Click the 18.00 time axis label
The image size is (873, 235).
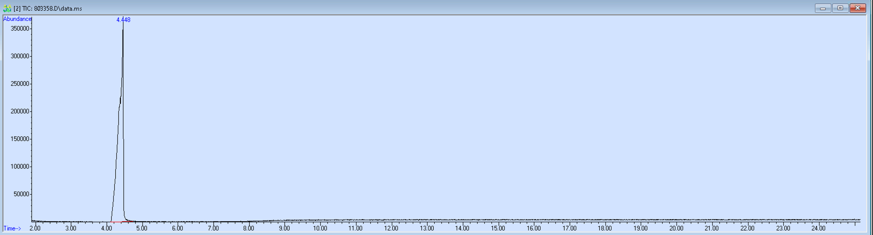(x=605, y=228)
